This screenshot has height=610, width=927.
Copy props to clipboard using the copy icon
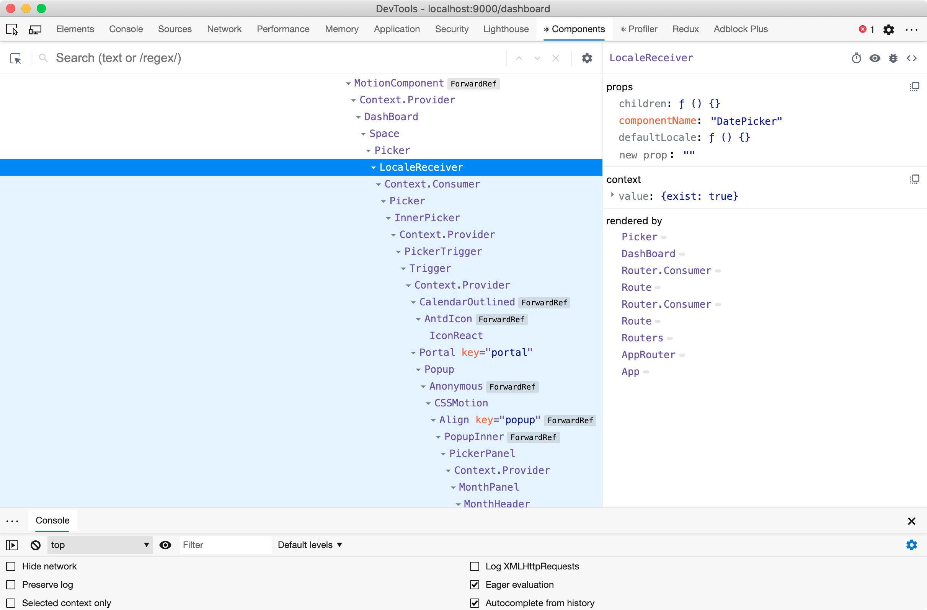click(x=914, y=86)
